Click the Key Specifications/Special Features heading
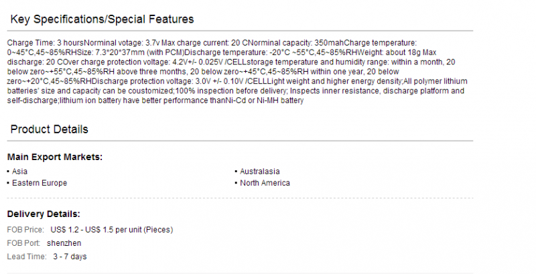The width and height of the screenshot is (536, 274). [x=102, y=19]
